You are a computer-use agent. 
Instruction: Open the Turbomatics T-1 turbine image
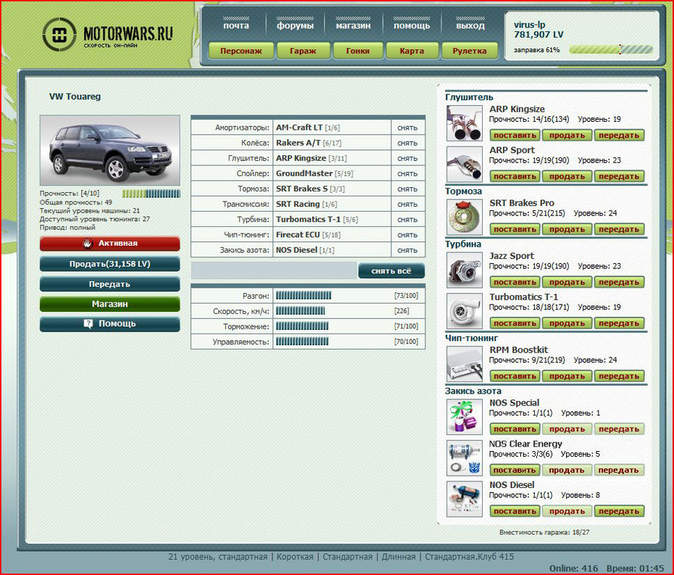[465, 311]
